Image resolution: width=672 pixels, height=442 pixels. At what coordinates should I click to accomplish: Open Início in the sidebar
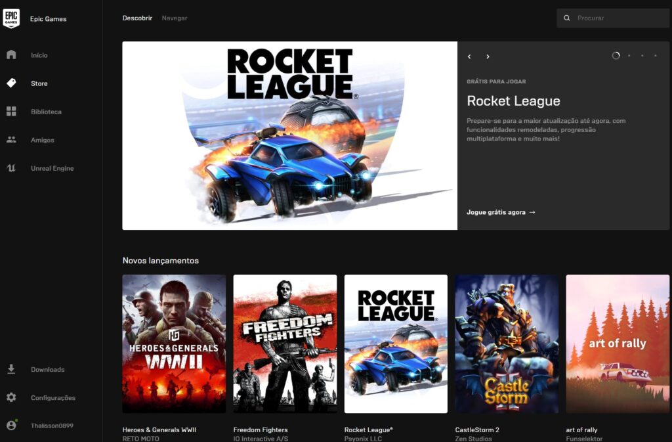point(39,55)
